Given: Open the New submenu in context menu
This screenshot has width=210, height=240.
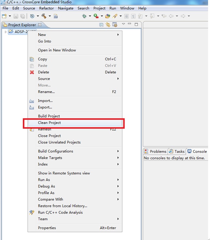Looking at the screenshot, I should coord(75,35).
